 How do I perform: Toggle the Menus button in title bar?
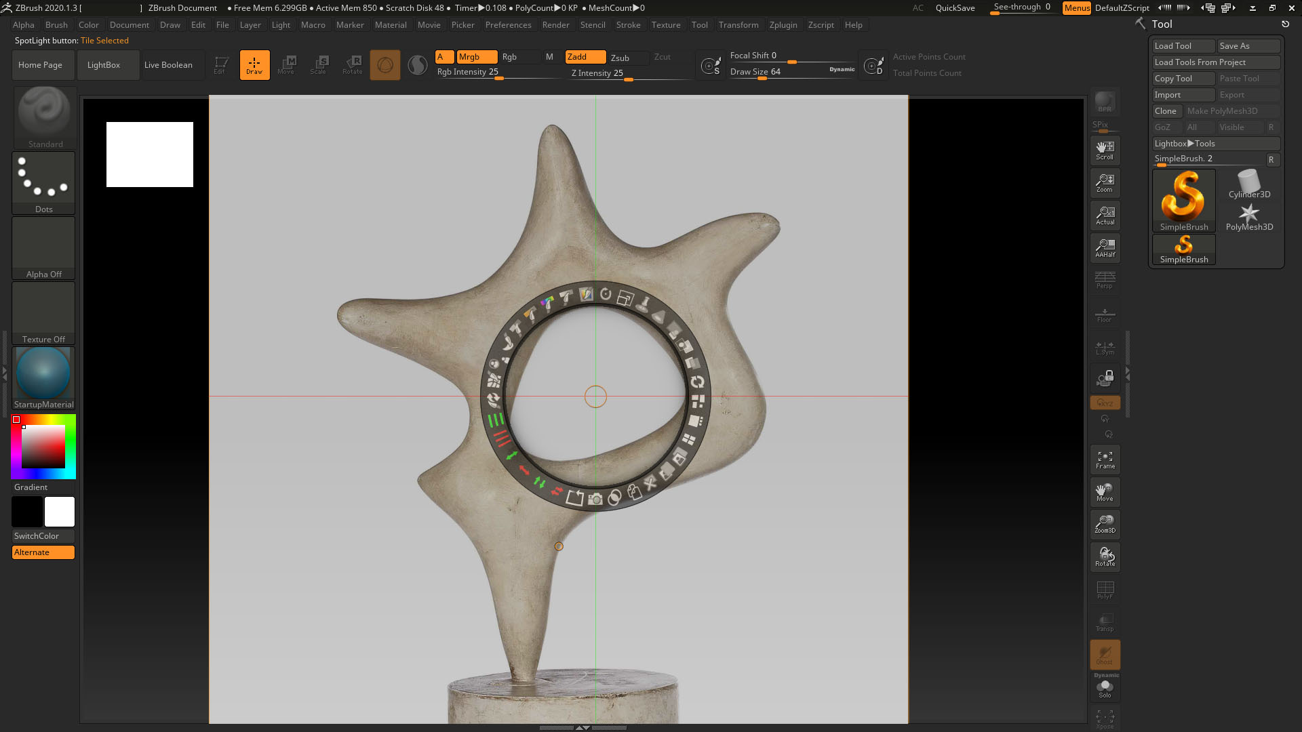coord(1076,8)
